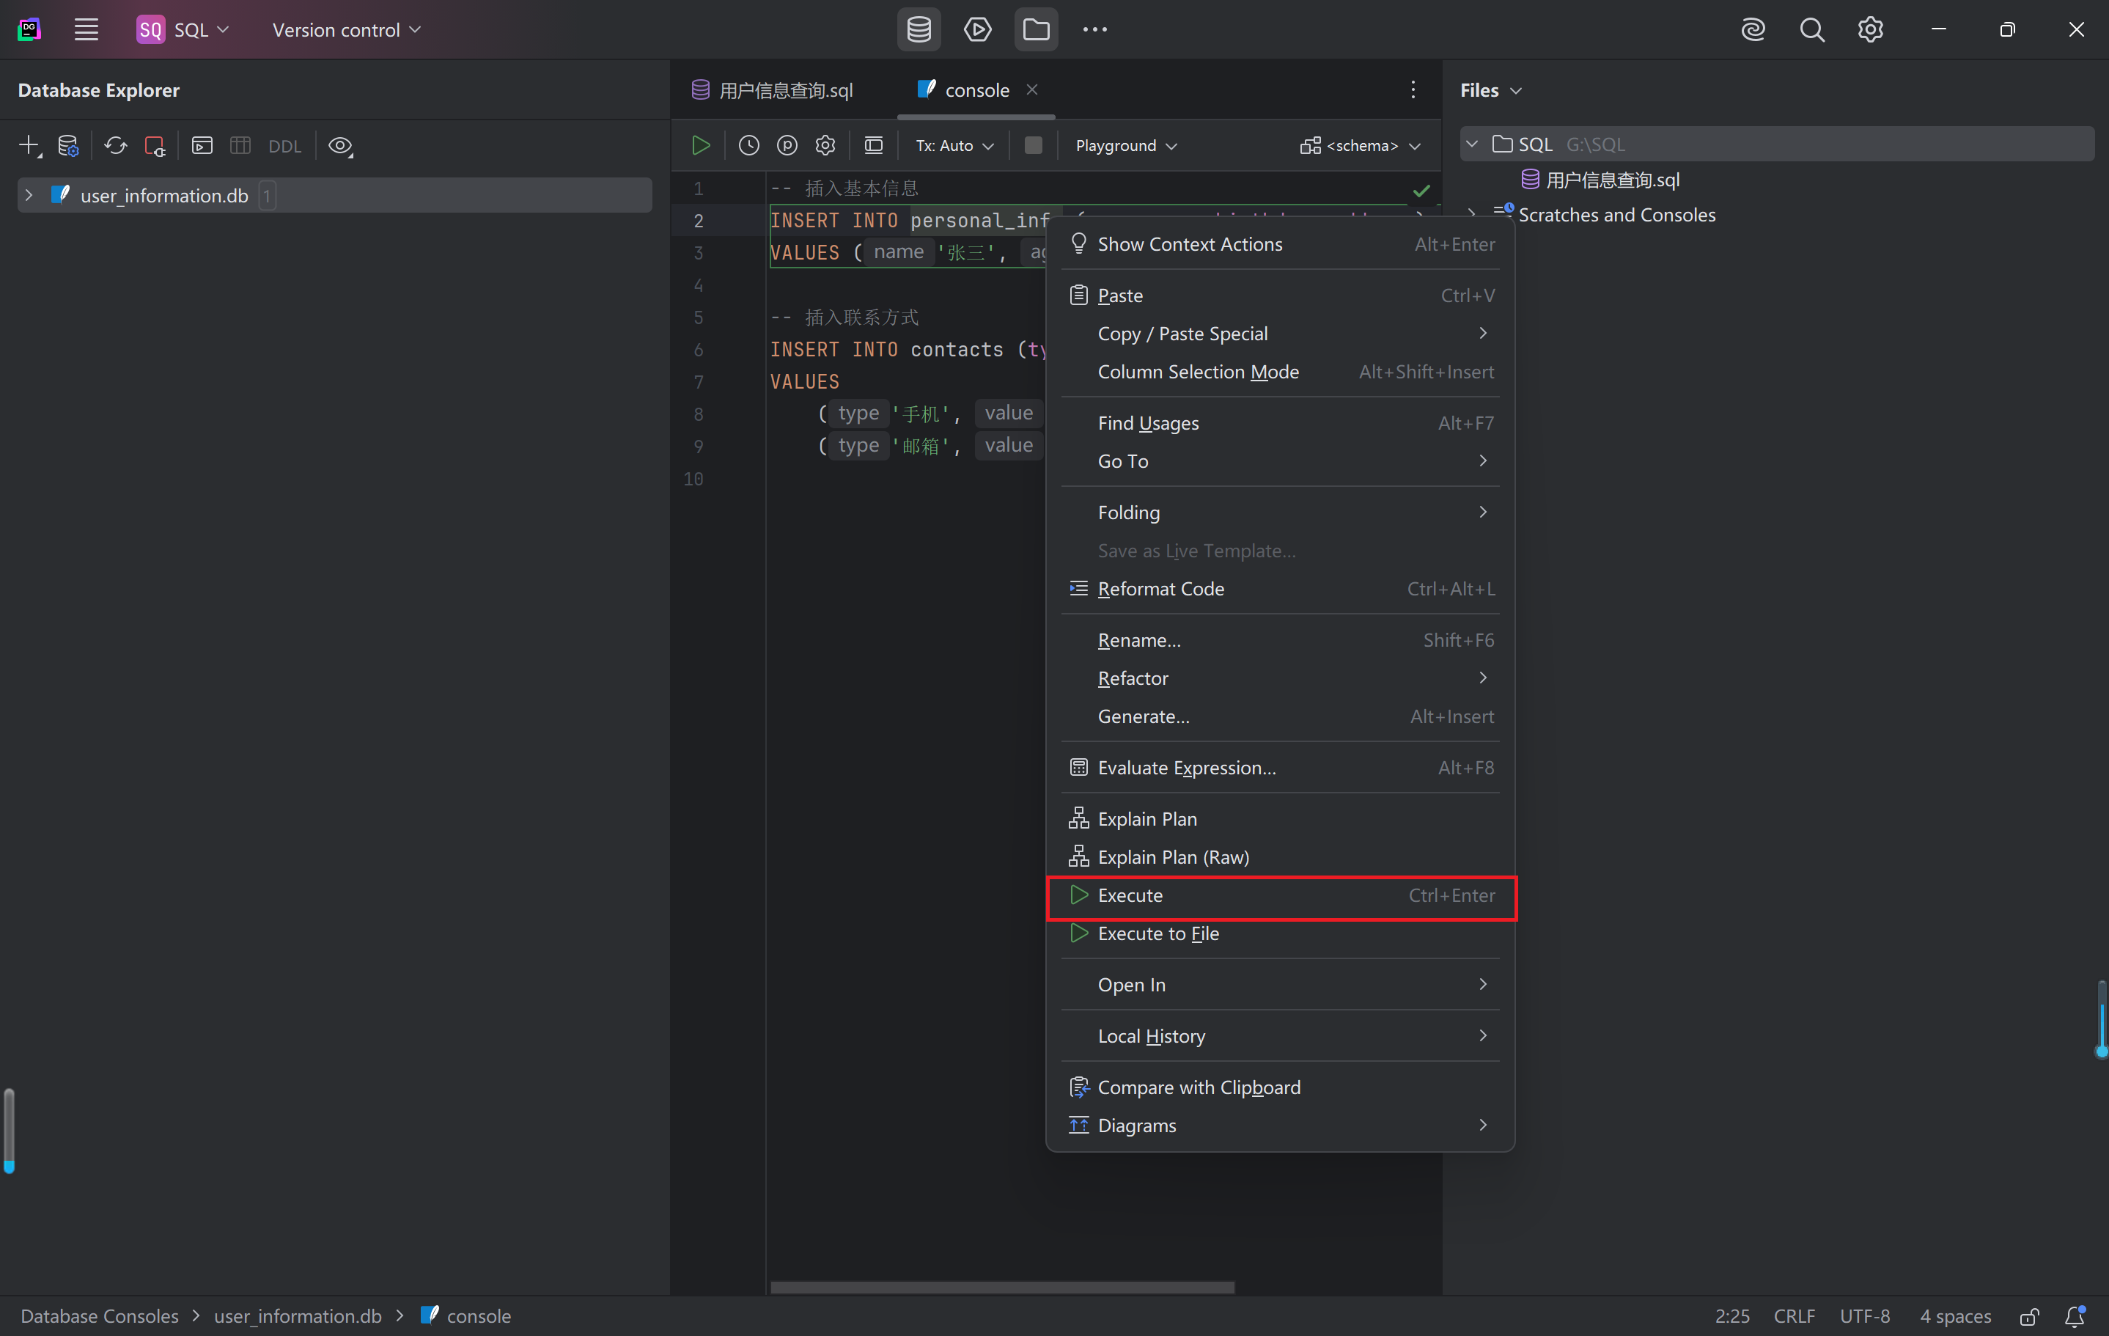The width and height of the screenshot is (2109, 1336).
Task: Click the editor horizontal scrollbar
Action: 1002,1287
